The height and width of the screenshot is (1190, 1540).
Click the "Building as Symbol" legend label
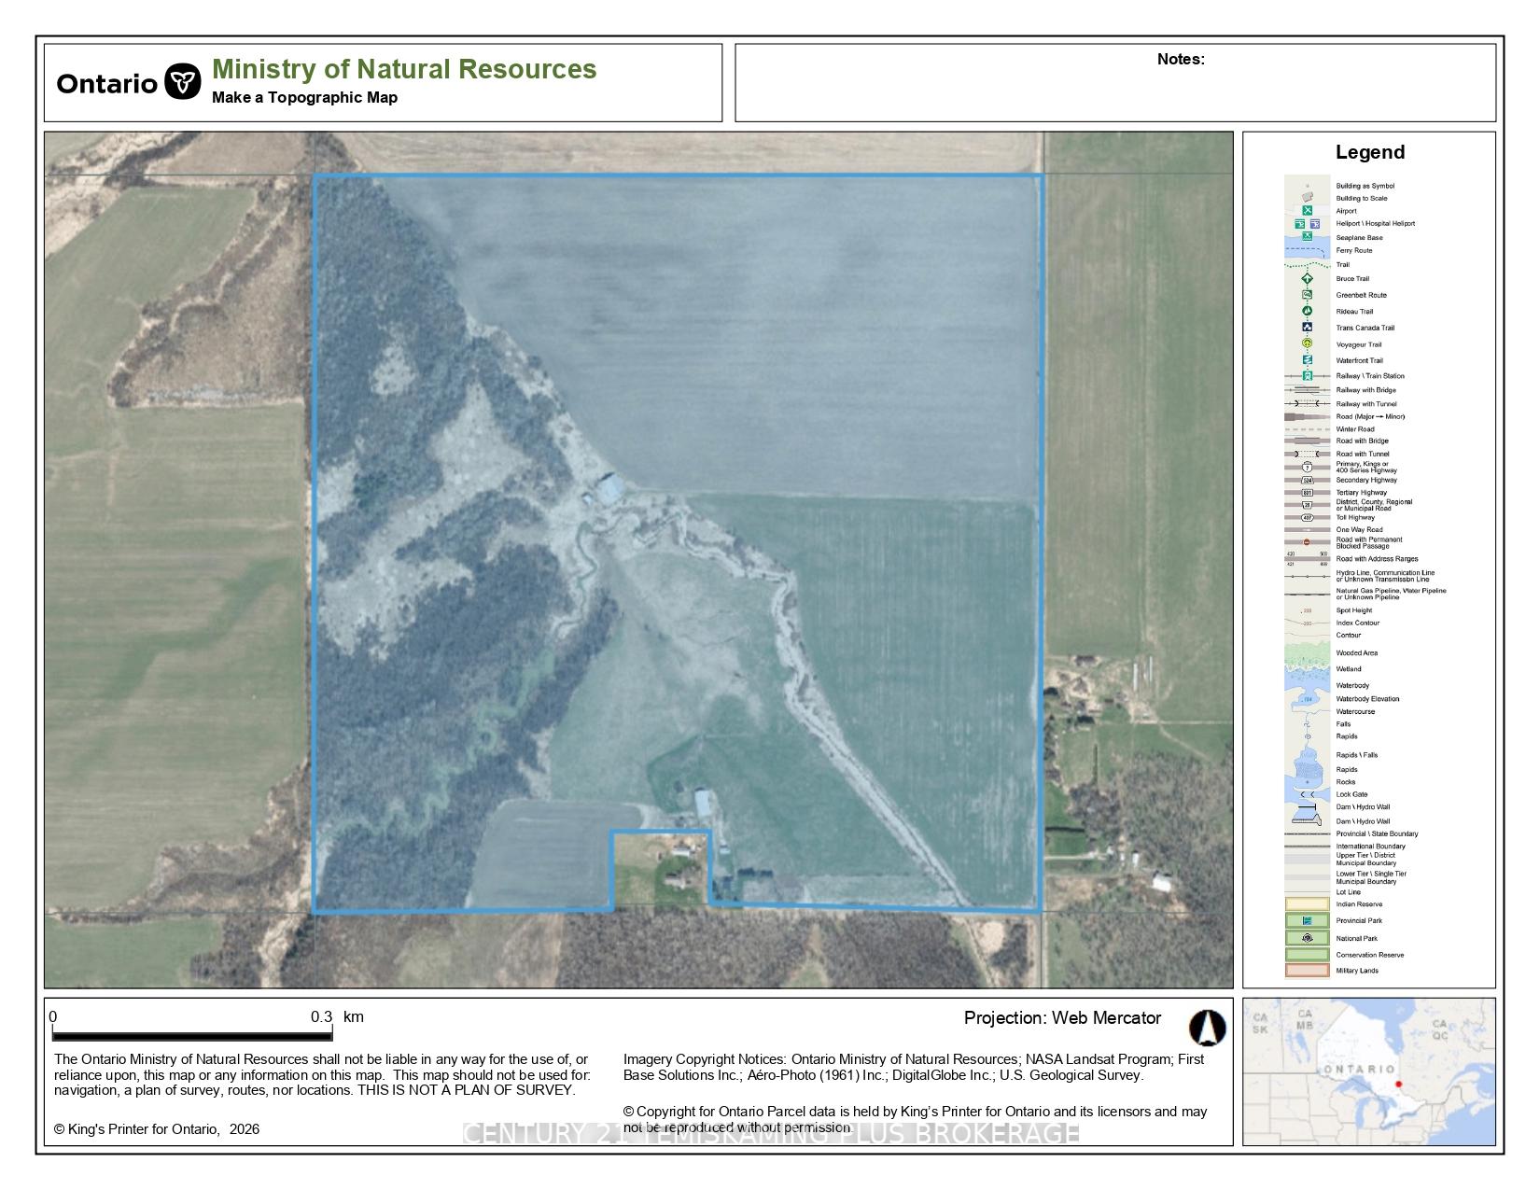click(1365, 186)
